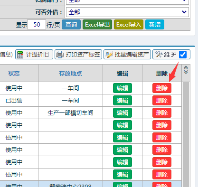This screenshot has width=198, height=187.
Task: Click the calculator icon for 计提折旧
Action: [x=20, y=55]
